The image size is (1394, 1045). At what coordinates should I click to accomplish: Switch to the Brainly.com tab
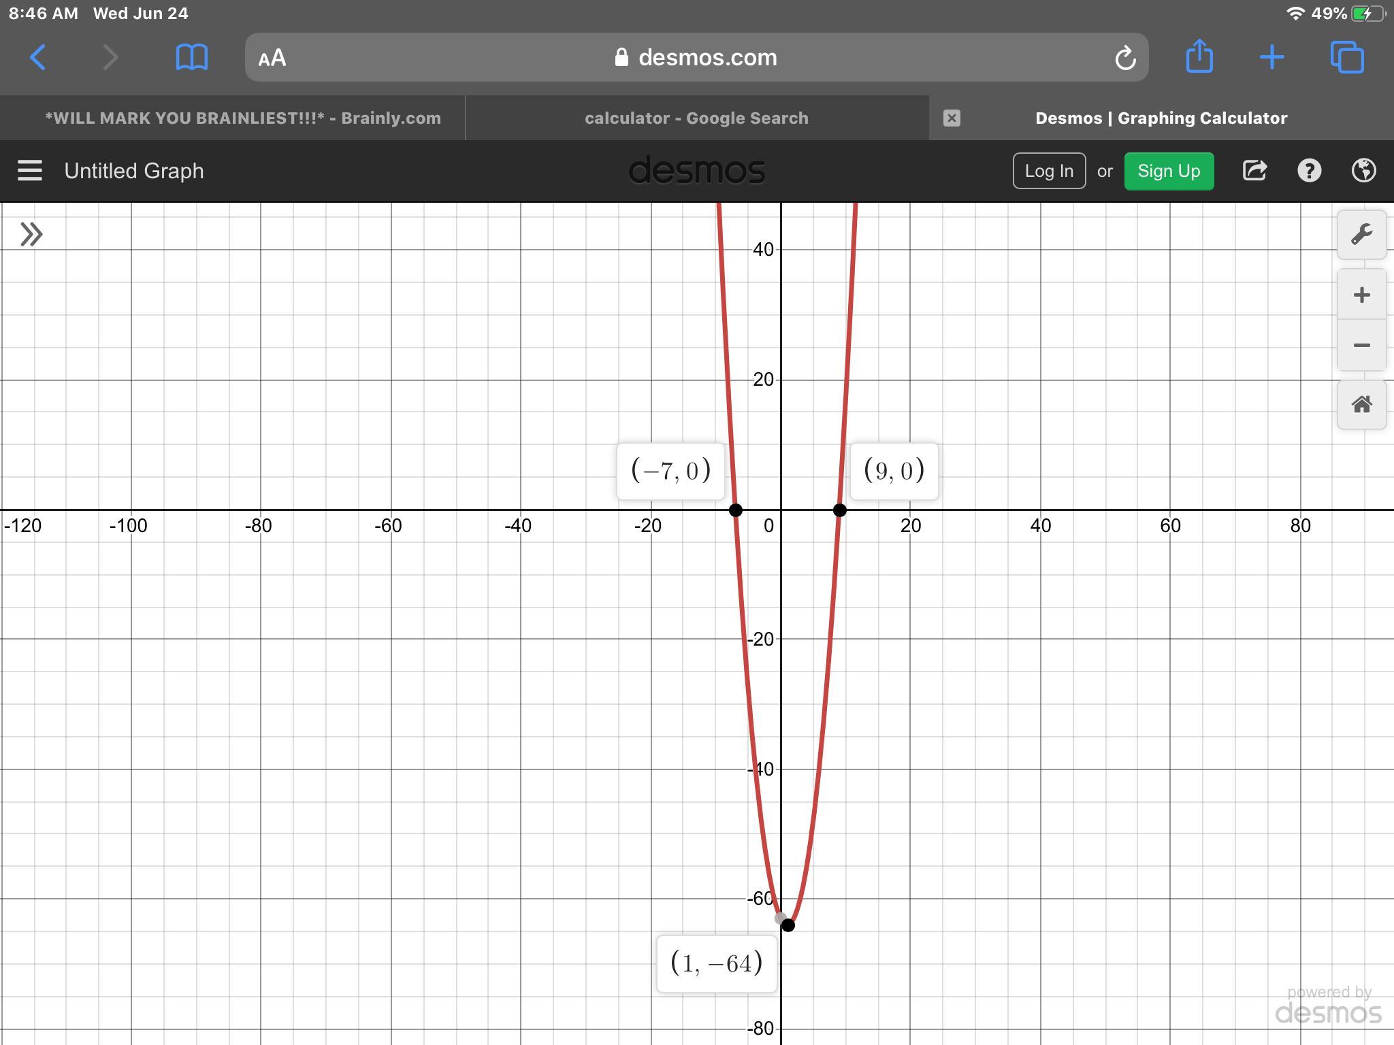point(242,118)
